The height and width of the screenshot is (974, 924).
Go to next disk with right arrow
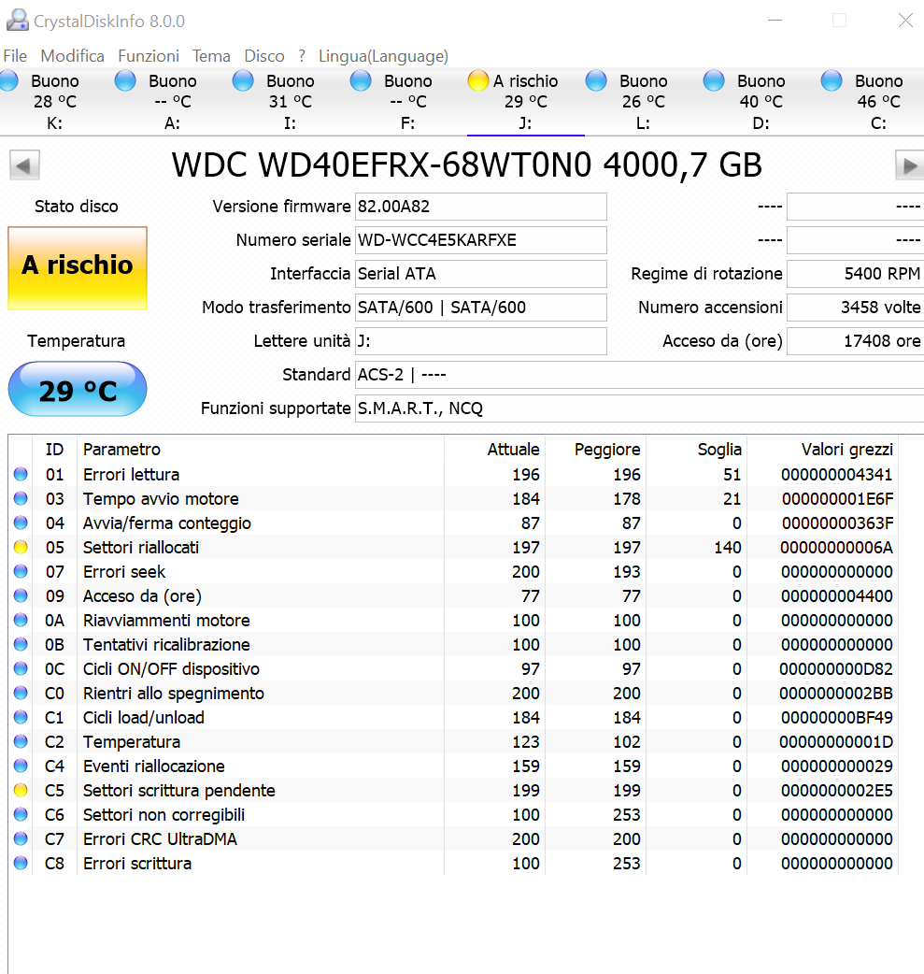[909, 165]
